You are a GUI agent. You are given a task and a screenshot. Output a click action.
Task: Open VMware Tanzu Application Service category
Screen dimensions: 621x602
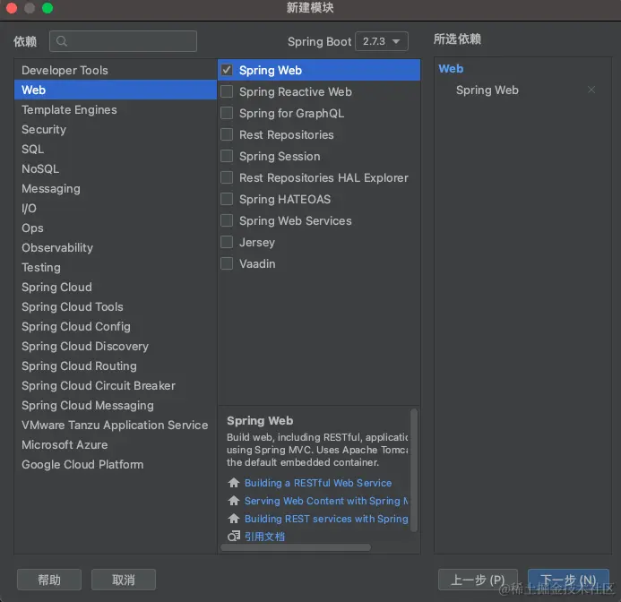click(x=116, y=425)
